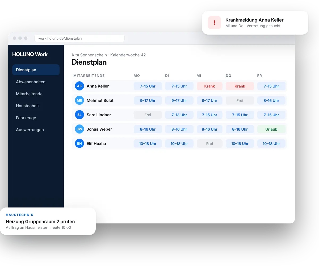Click the name Elif Hoxha in the table
This screenshot has height=266, width=319.
point(96,144)
